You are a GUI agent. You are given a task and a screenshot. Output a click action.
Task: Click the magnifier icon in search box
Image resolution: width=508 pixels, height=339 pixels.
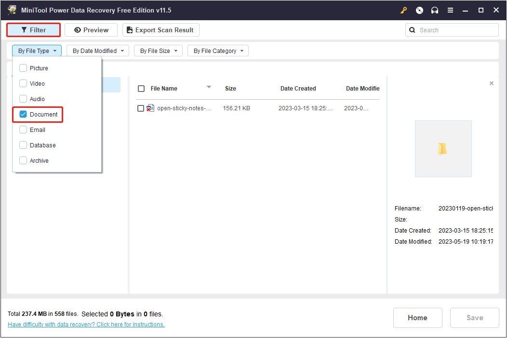tap(413, 30)
